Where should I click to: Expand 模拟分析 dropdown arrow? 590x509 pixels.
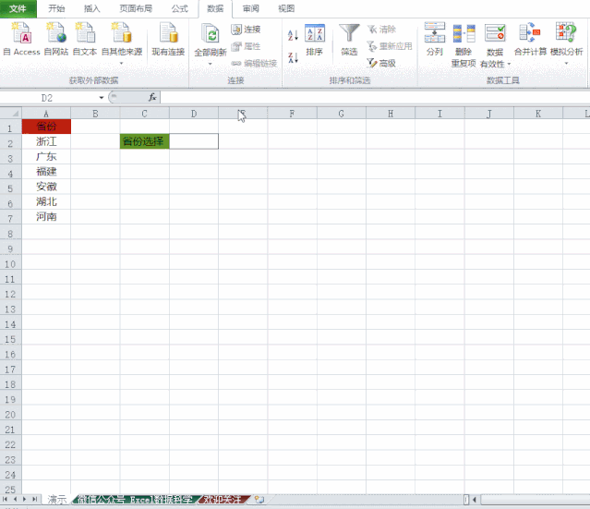click(x=566, y=63)
